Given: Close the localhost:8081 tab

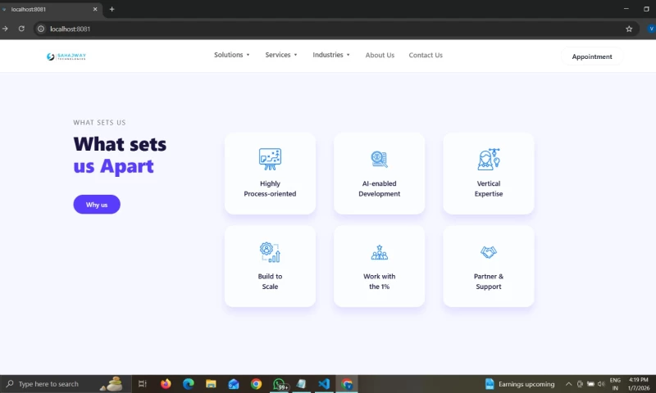Looking at the screenshot, I should [95, 9].
